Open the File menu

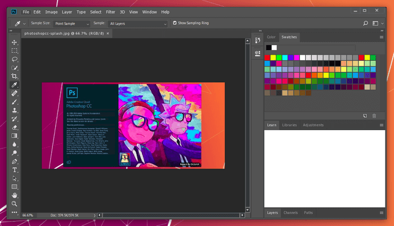coord(26,12)
